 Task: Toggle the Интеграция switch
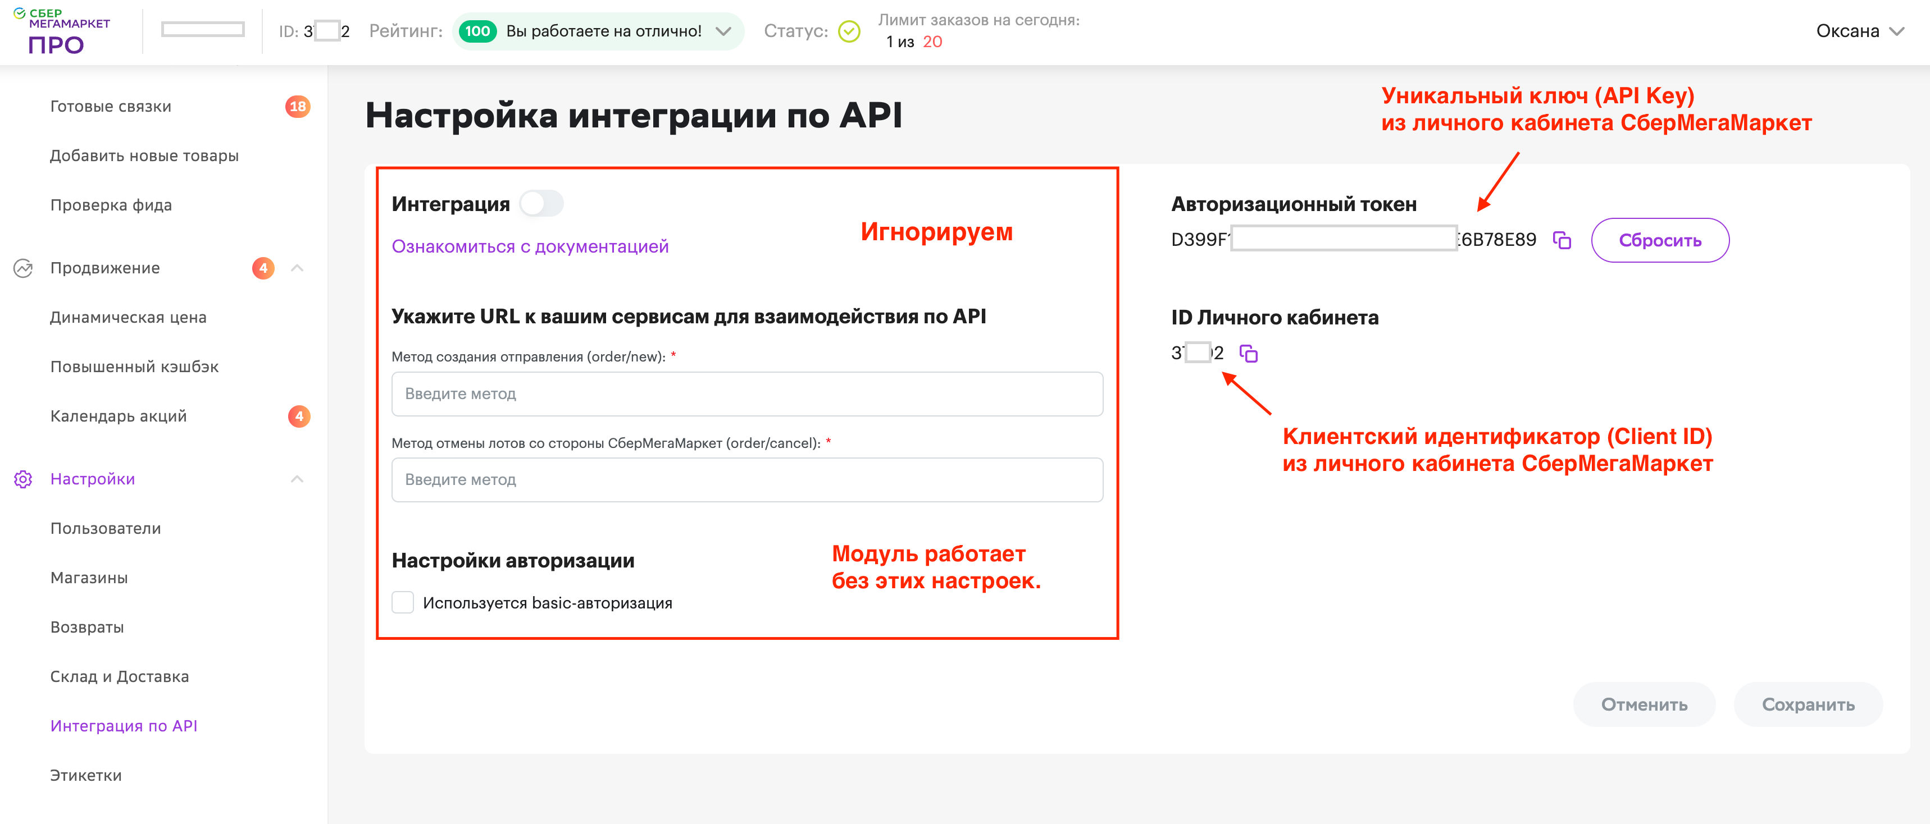point(541,204)
